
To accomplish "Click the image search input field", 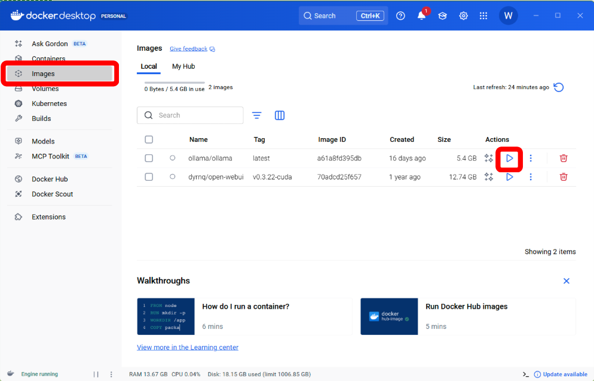I will coord(196,115).
